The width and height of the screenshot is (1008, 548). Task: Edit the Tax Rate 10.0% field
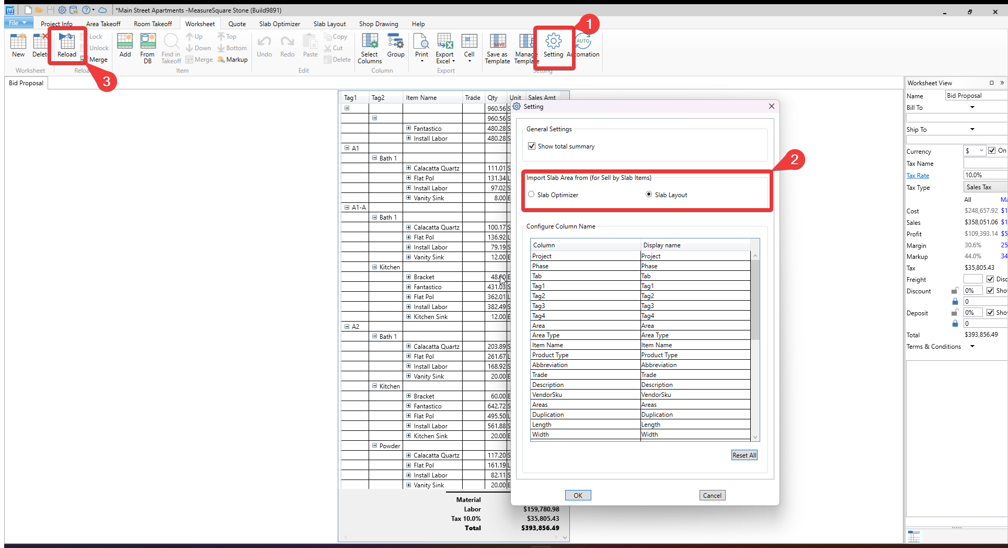(x=985, y=175)
